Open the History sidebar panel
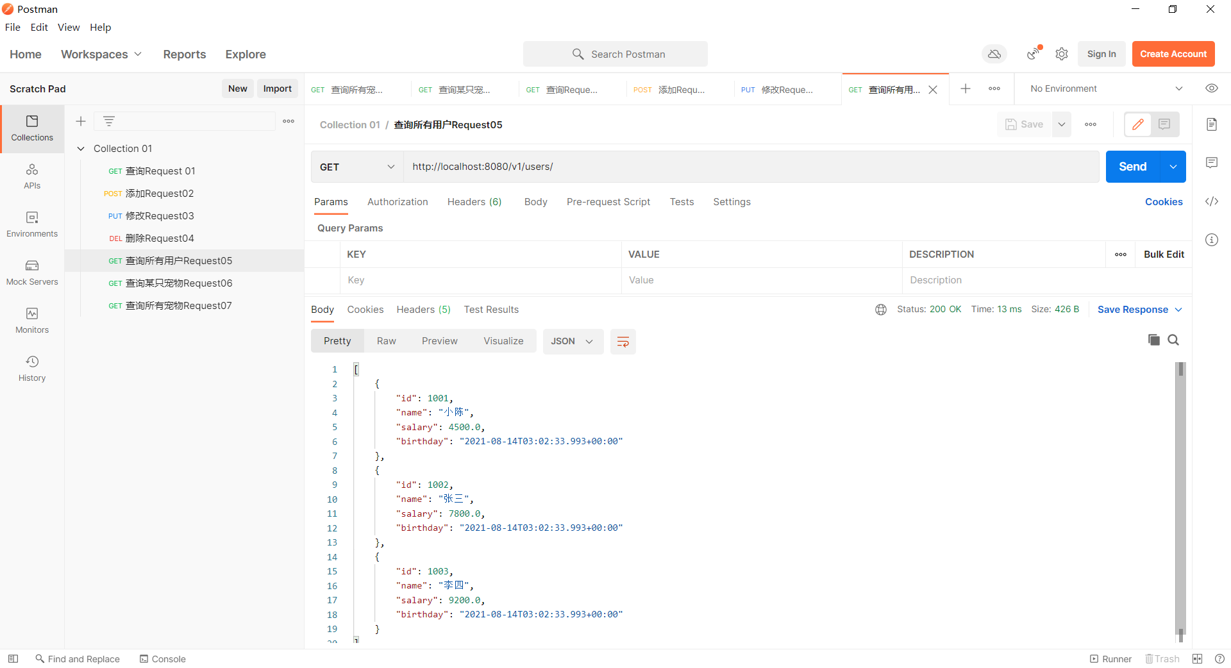The image size is (1231, 668). [x=32, y=369]
